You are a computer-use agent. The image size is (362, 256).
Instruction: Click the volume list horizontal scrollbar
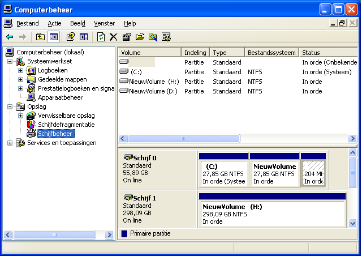[238, 138]
